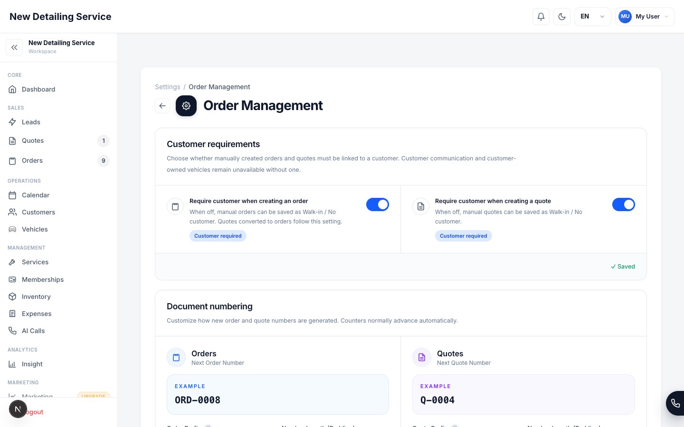Open the phone call widget
684x427 pixels.
tap(675, 403)
